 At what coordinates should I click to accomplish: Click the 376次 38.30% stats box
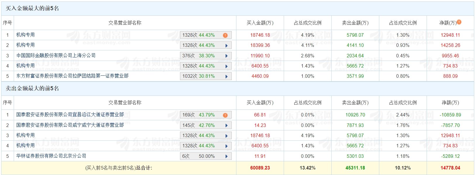206,56
